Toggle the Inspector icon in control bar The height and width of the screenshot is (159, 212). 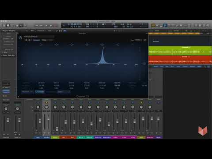(x=8, y=26)
